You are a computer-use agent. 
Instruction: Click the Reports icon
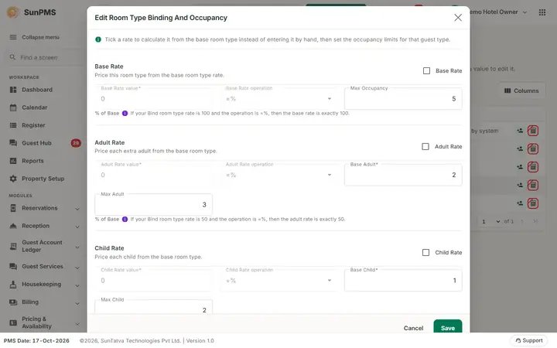[13, 161]
